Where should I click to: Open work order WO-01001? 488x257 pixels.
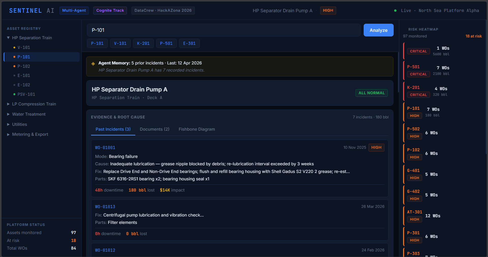(x=105, y=147)
